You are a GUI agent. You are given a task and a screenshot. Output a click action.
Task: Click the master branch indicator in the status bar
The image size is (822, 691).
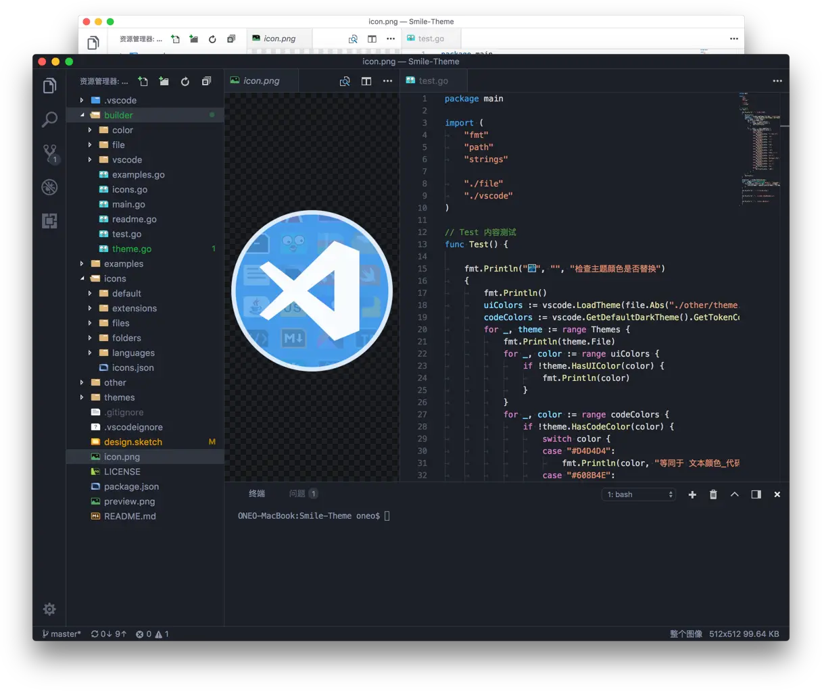coord(62,634)
